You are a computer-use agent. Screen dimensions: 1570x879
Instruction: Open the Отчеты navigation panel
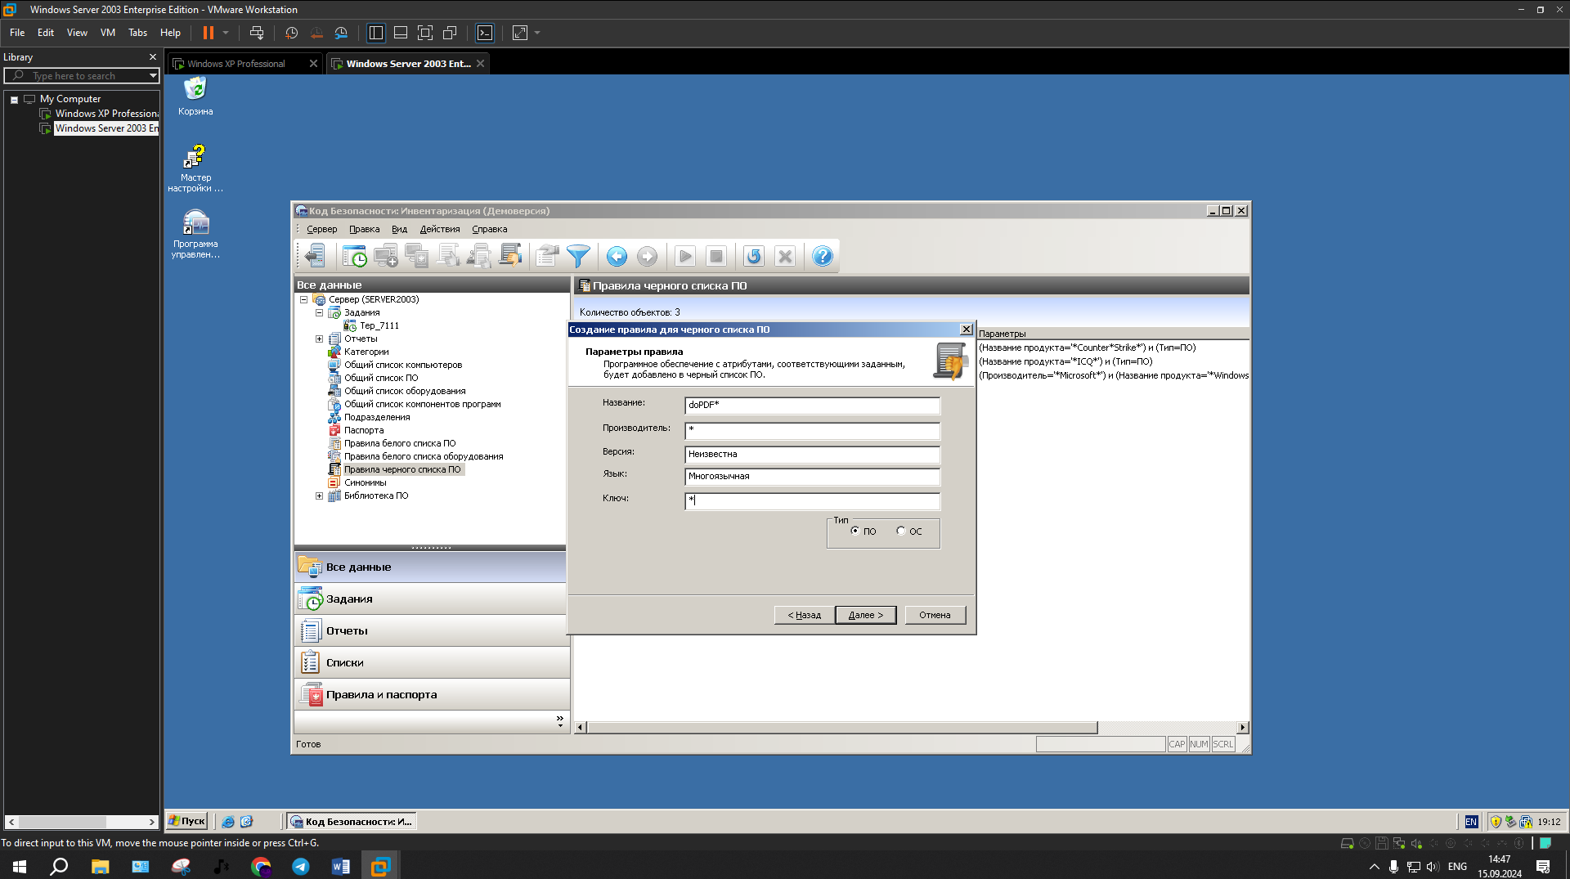[x=430, y=631]
